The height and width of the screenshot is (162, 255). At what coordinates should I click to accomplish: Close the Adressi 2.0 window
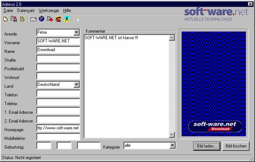coord(250,4)
